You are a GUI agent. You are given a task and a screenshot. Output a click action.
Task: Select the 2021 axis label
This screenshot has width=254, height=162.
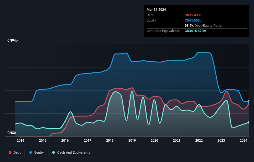(177, 140)
